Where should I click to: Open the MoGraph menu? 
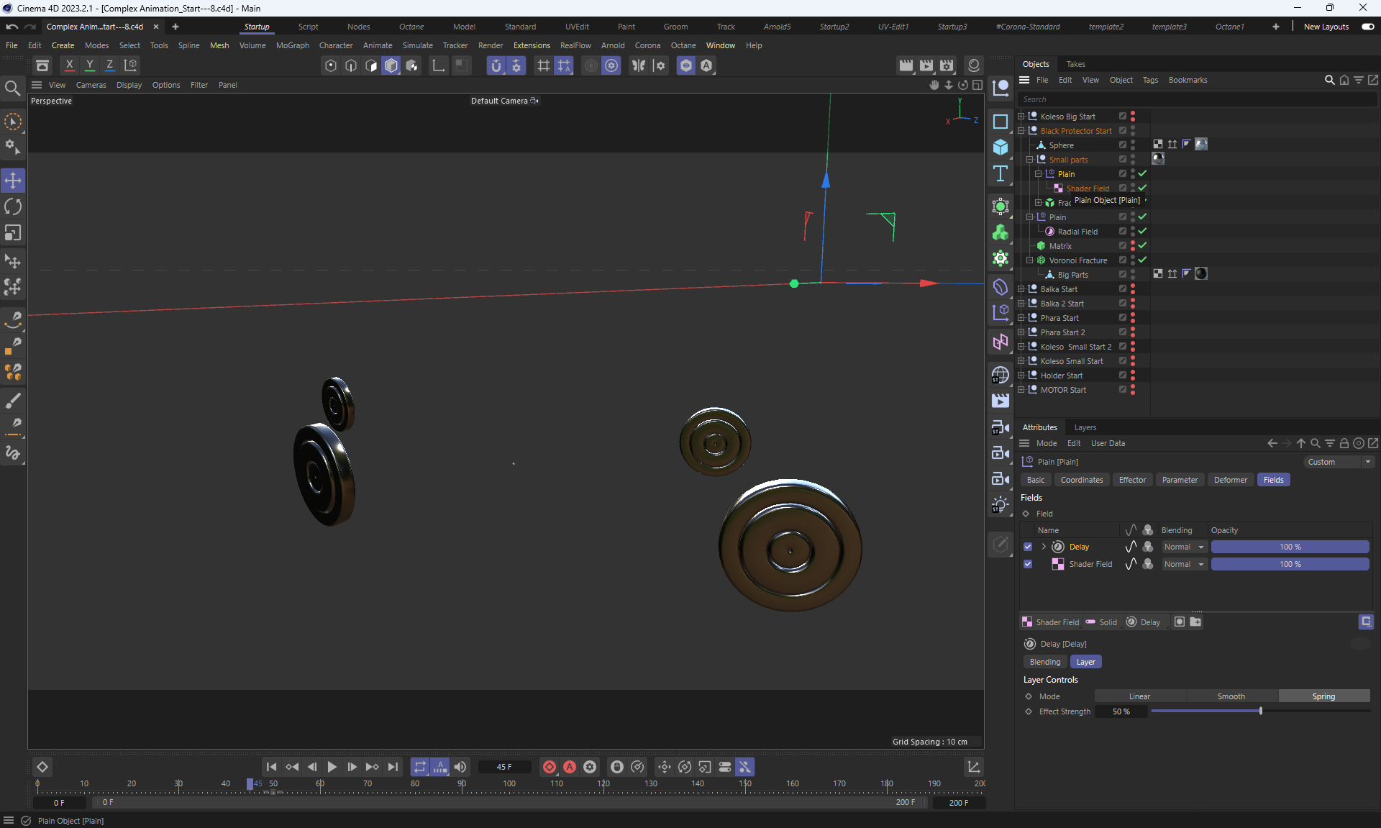point(292,45)
